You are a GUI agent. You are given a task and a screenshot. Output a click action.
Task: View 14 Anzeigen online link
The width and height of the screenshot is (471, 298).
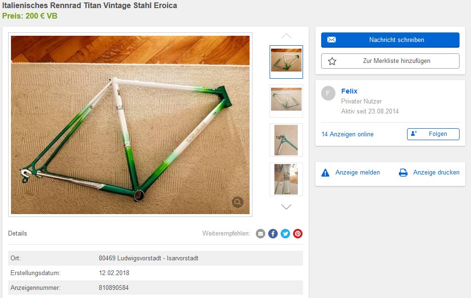pyautogui.click(x=347, y=134)
